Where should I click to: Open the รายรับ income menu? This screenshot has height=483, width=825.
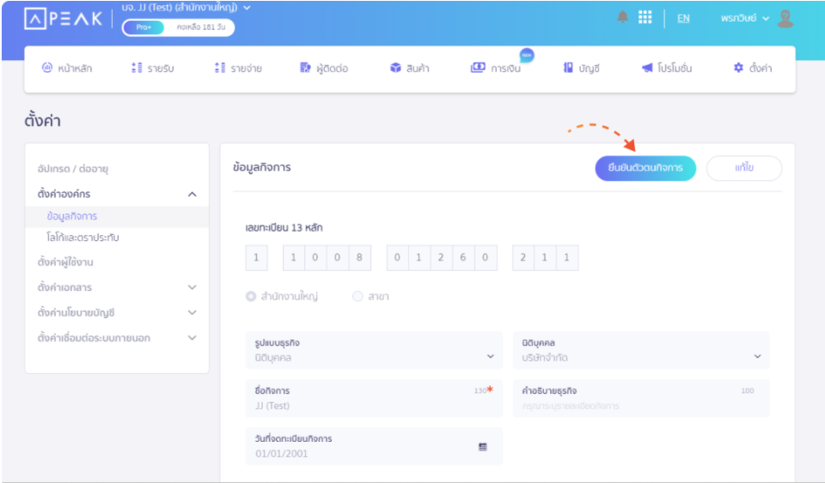coord(153,69)
